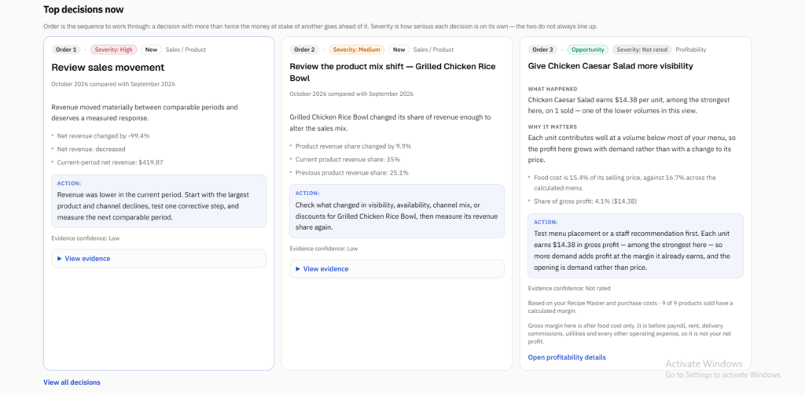Click the WHY IT MATTERS label
The image size is (805, 395).
tap(553, 127)
